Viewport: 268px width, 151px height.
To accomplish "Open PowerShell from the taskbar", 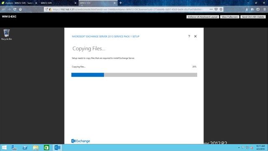I will [x=25, y=147].
